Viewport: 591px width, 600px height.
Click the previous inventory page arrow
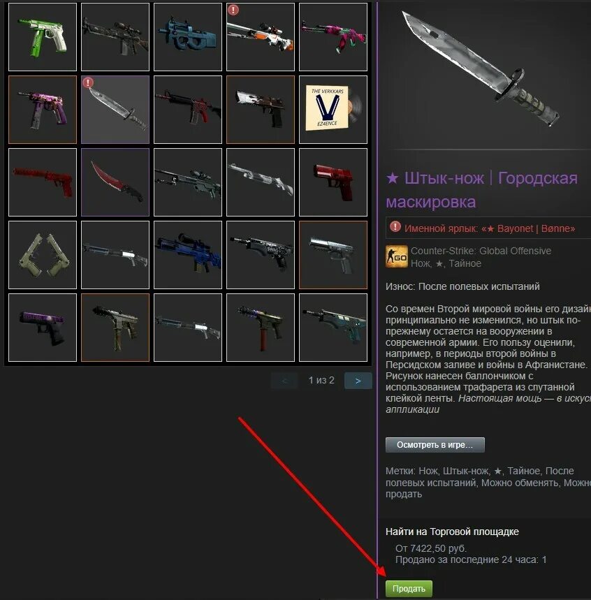(284, 381)
